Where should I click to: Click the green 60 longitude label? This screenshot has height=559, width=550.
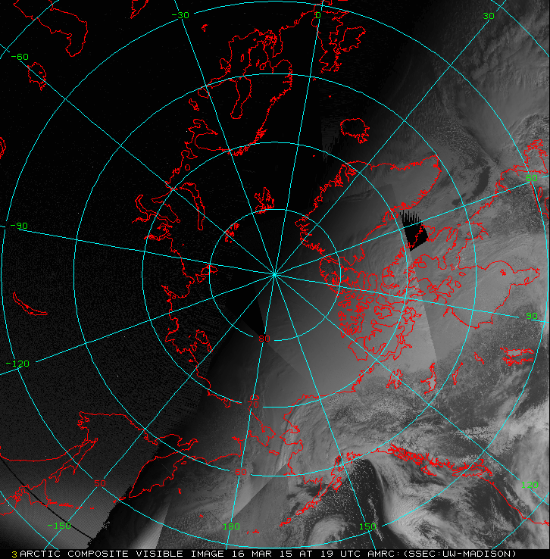point(532,178)
